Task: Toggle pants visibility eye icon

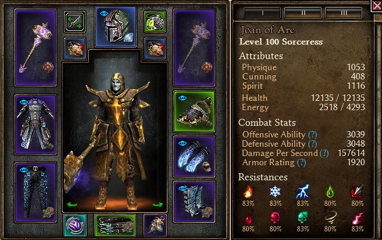Action: pyautogui.click(x=24, y=170)
